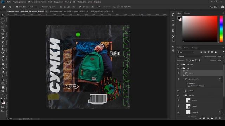Add a layer mask via bottom icon
Screen dimensions: 225x126
click(x=204, y=118)
